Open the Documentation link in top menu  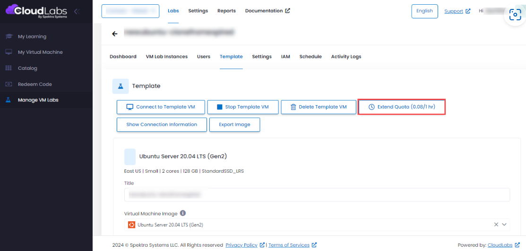click(264, 11)
